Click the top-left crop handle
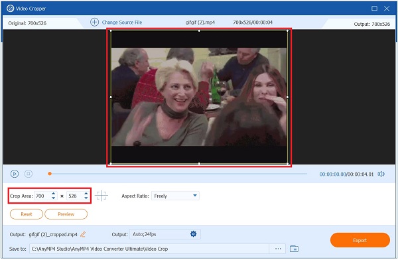This screenshot has height=260, width=398. 111,31
